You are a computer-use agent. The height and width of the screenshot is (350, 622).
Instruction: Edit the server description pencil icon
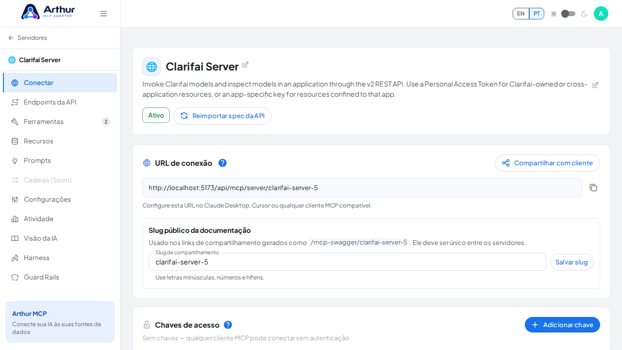tap(595, 85)
